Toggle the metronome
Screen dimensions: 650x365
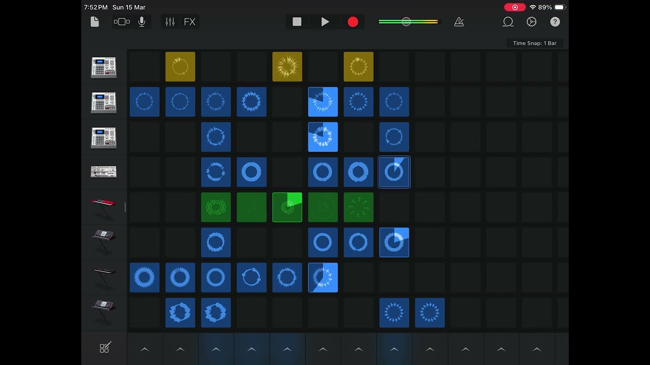459,22
